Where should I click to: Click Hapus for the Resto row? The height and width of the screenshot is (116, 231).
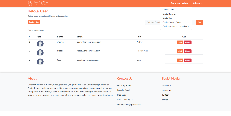click(x=188, y=51)
